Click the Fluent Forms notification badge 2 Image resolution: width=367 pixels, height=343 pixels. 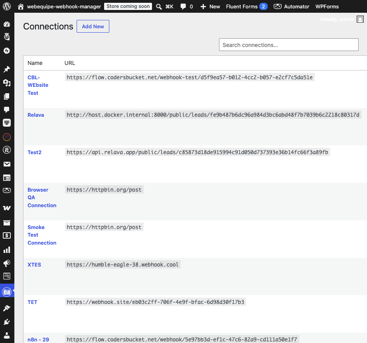pos(263,6)
